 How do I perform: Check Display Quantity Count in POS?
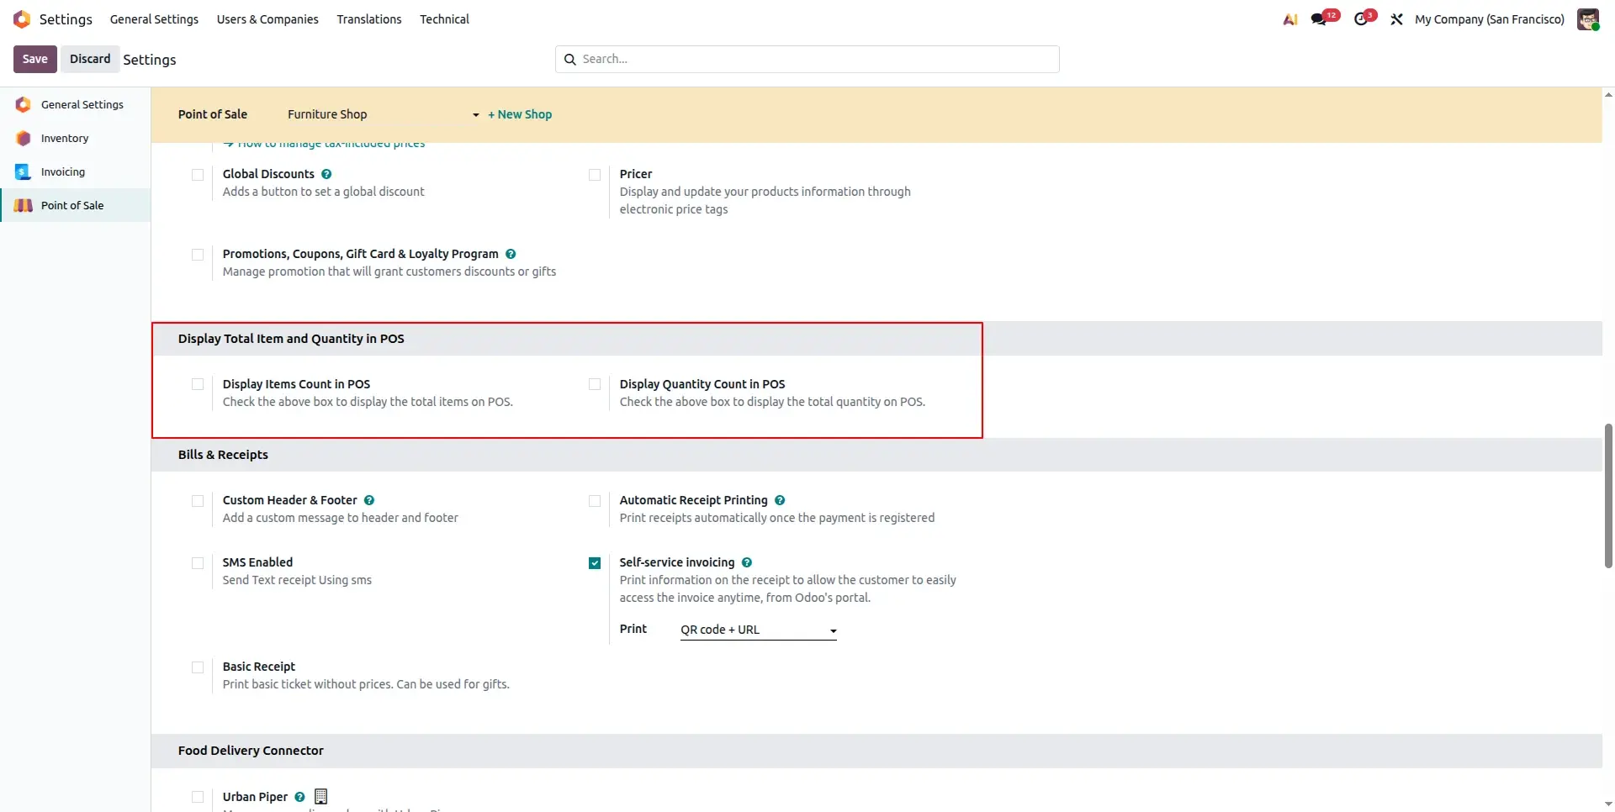point(595,384)
